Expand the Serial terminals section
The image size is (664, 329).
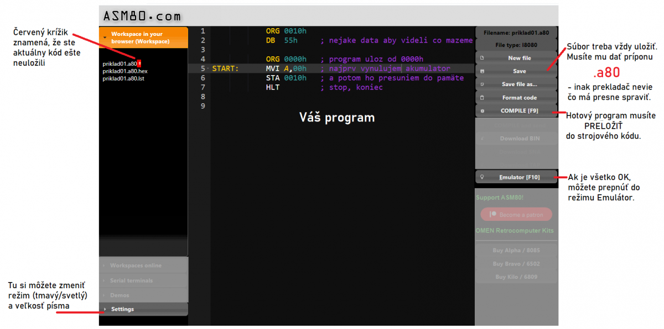pyautogui.click(x=131, y=280)
